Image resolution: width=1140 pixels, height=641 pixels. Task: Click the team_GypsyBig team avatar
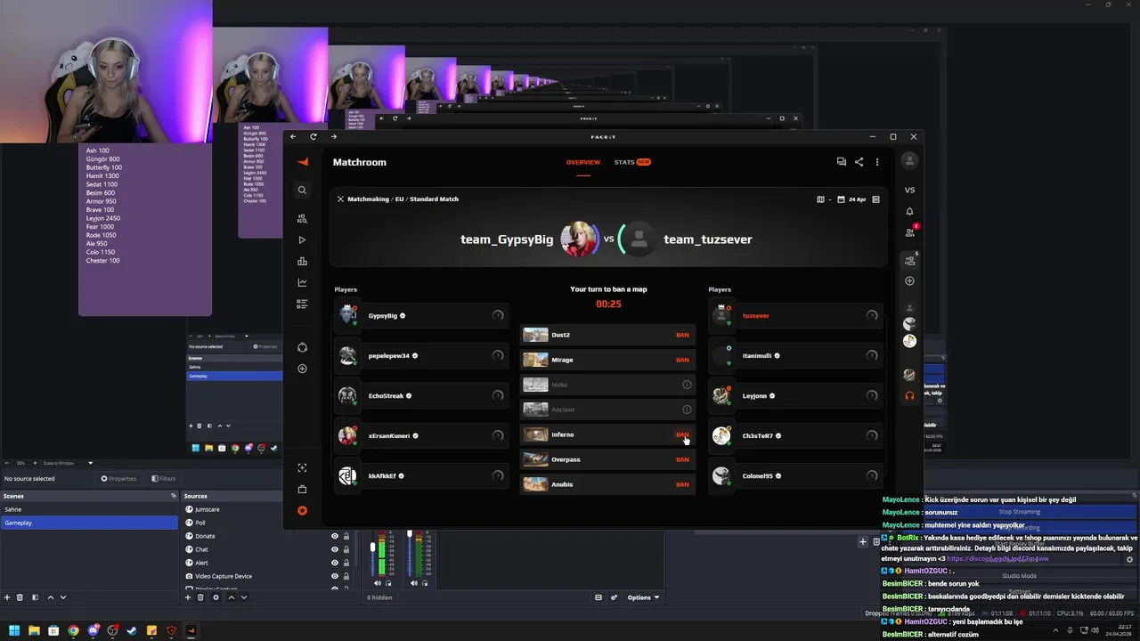[x=579, y=239]
